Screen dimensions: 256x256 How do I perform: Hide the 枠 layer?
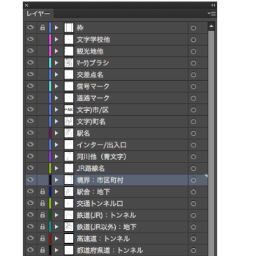31,27
